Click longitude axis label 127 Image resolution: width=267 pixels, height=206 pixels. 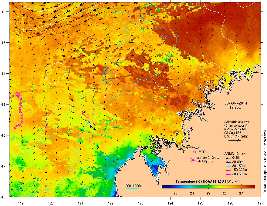tap(261, 203)
